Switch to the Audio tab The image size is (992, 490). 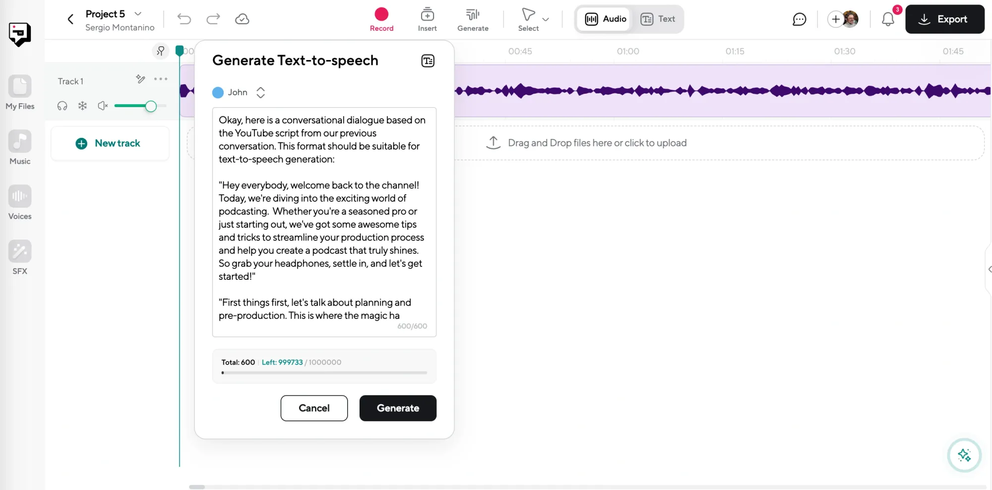point(605,19)
